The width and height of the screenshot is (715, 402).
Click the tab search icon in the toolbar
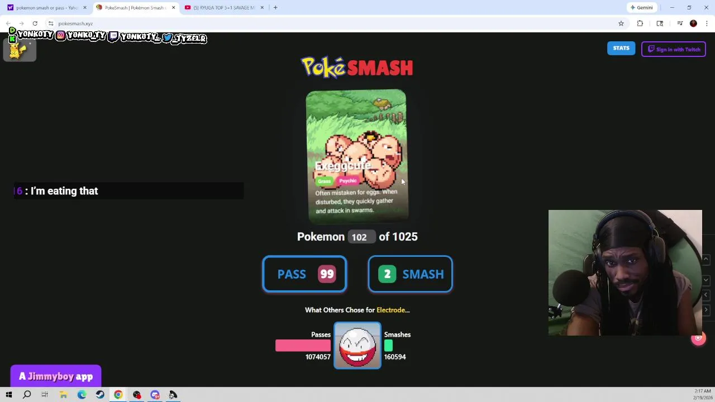coord(660,23)
